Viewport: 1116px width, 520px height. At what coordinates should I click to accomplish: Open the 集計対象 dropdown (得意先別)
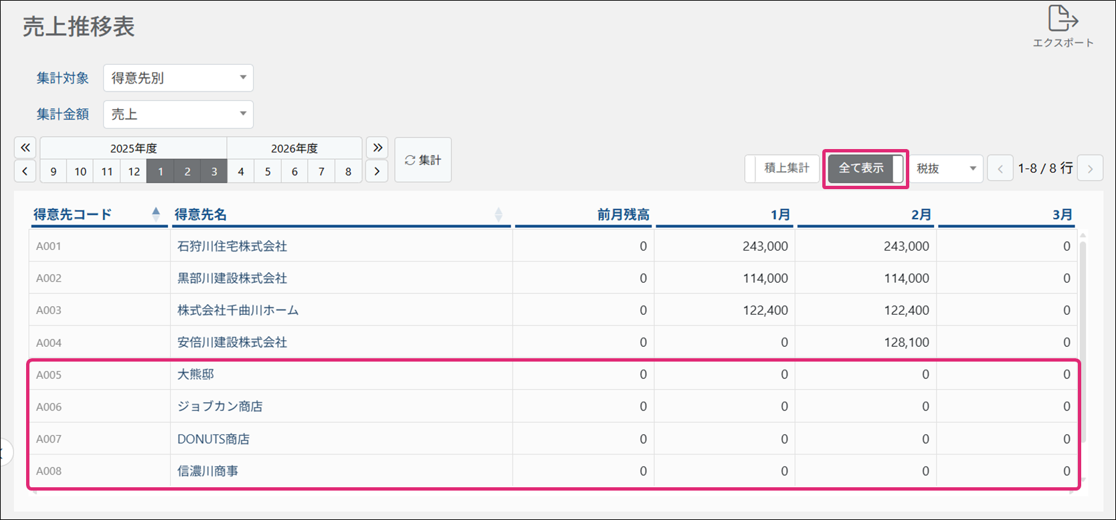click(178, 78)
